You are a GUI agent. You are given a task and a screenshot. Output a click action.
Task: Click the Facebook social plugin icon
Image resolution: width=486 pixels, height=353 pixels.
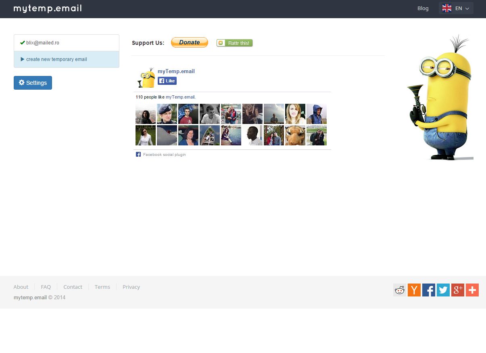click(x=138, y=154)
